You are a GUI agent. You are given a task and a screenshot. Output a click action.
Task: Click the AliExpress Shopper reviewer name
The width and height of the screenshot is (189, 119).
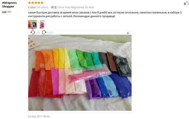pos(9,5)
